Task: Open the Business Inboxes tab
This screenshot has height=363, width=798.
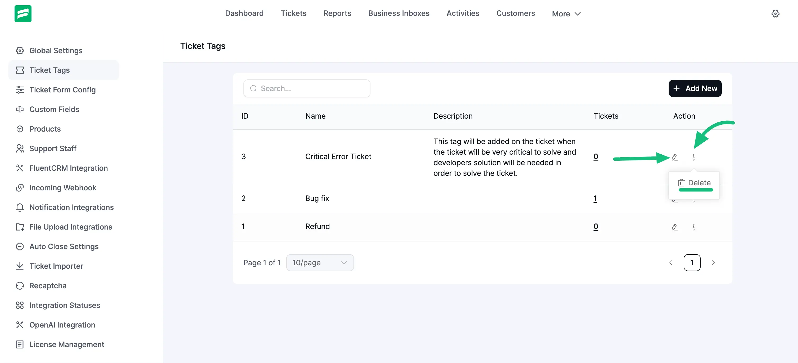Action: pyautogui.click(x=398, y=13)
